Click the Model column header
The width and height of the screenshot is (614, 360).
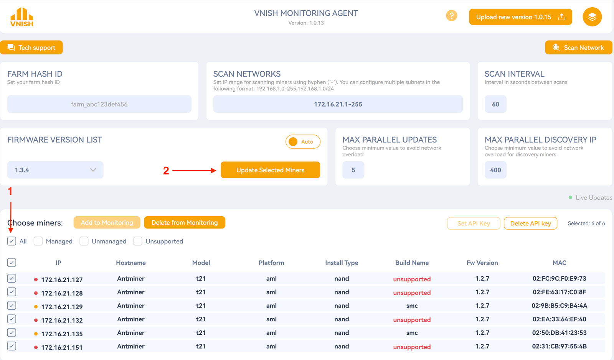coord(201,263)
